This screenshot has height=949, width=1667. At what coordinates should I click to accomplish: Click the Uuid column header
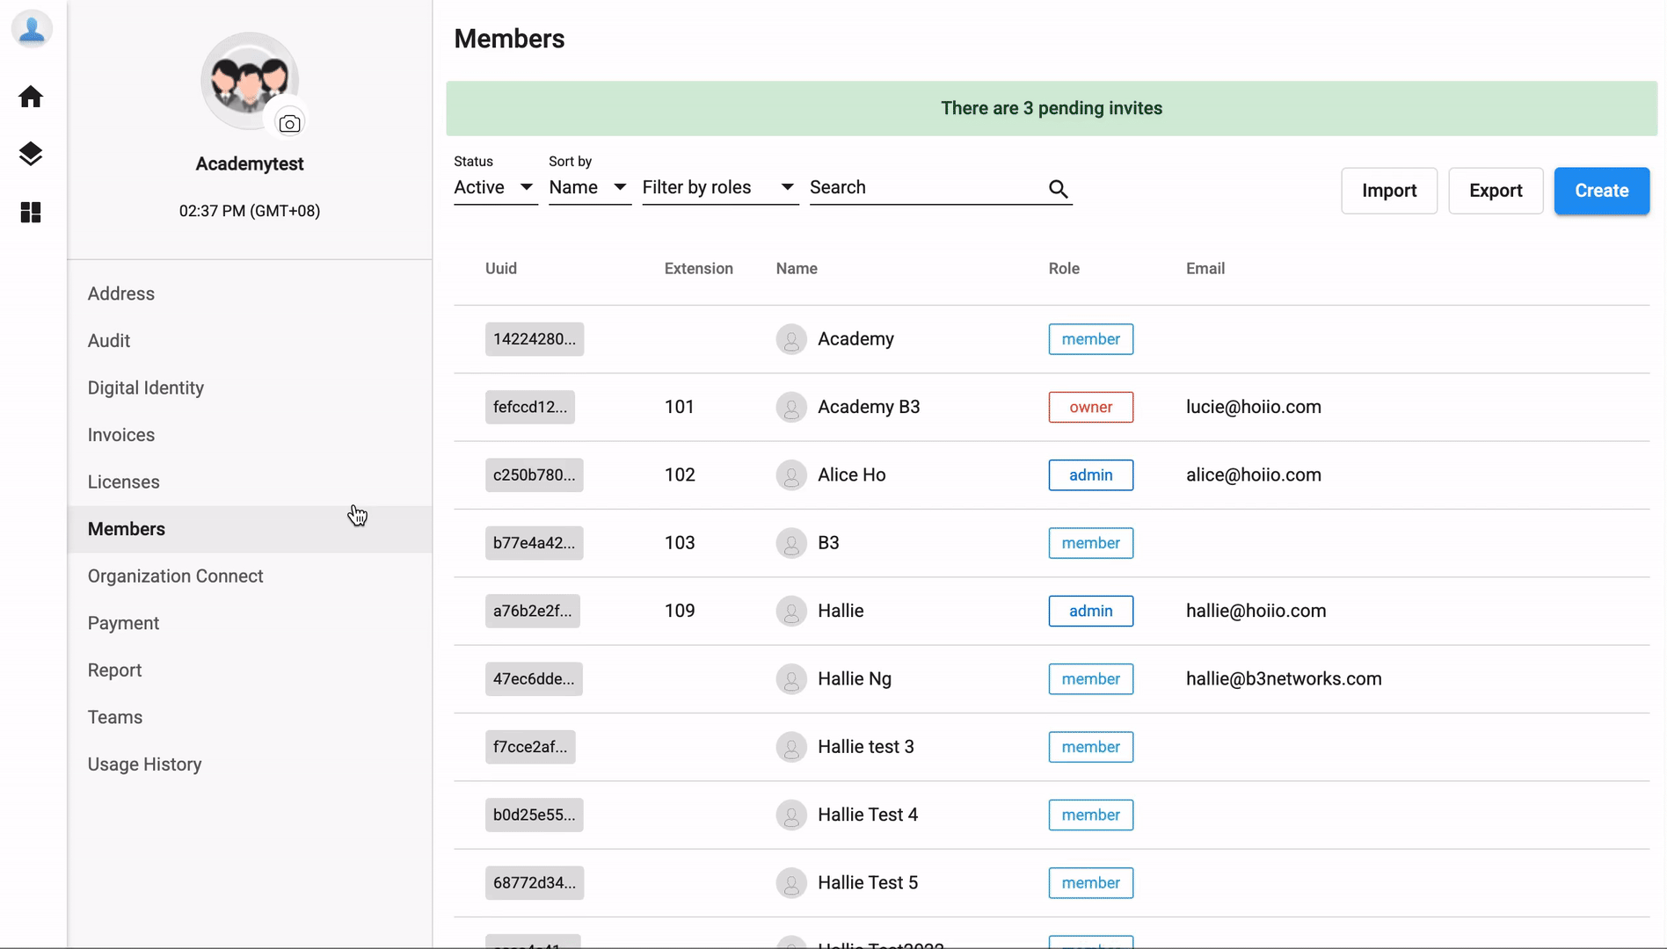coord(501,269)
